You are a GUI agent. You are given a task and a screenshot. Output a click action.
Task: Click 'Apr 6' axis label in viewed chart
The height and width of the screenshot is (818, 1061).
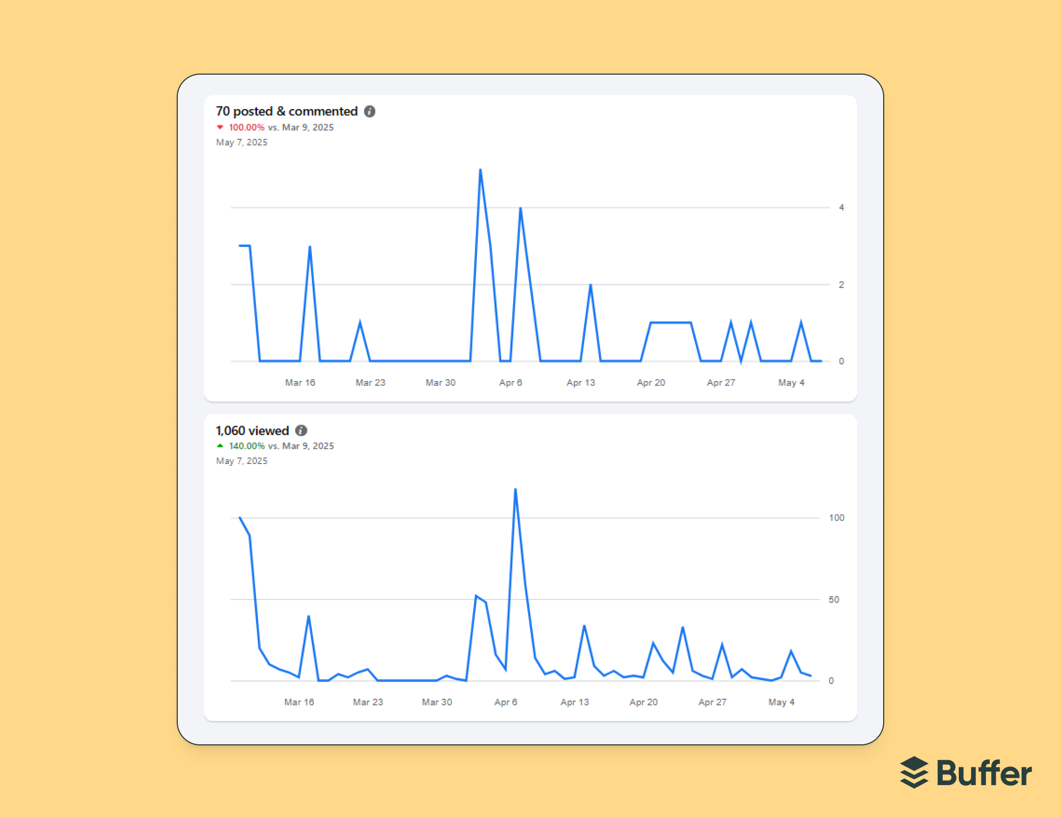click(505, 702)
